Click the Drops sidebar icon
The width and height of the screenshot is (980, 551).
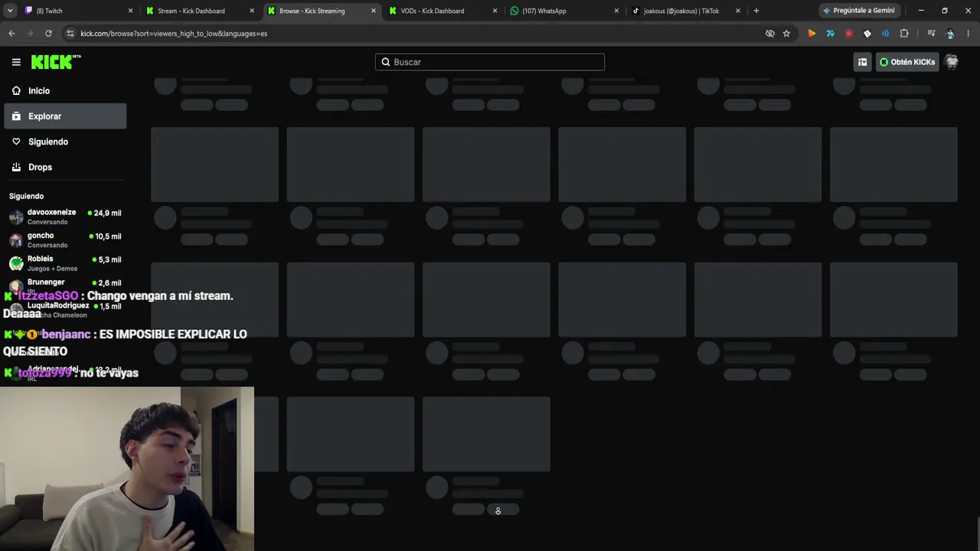(16, 167)
